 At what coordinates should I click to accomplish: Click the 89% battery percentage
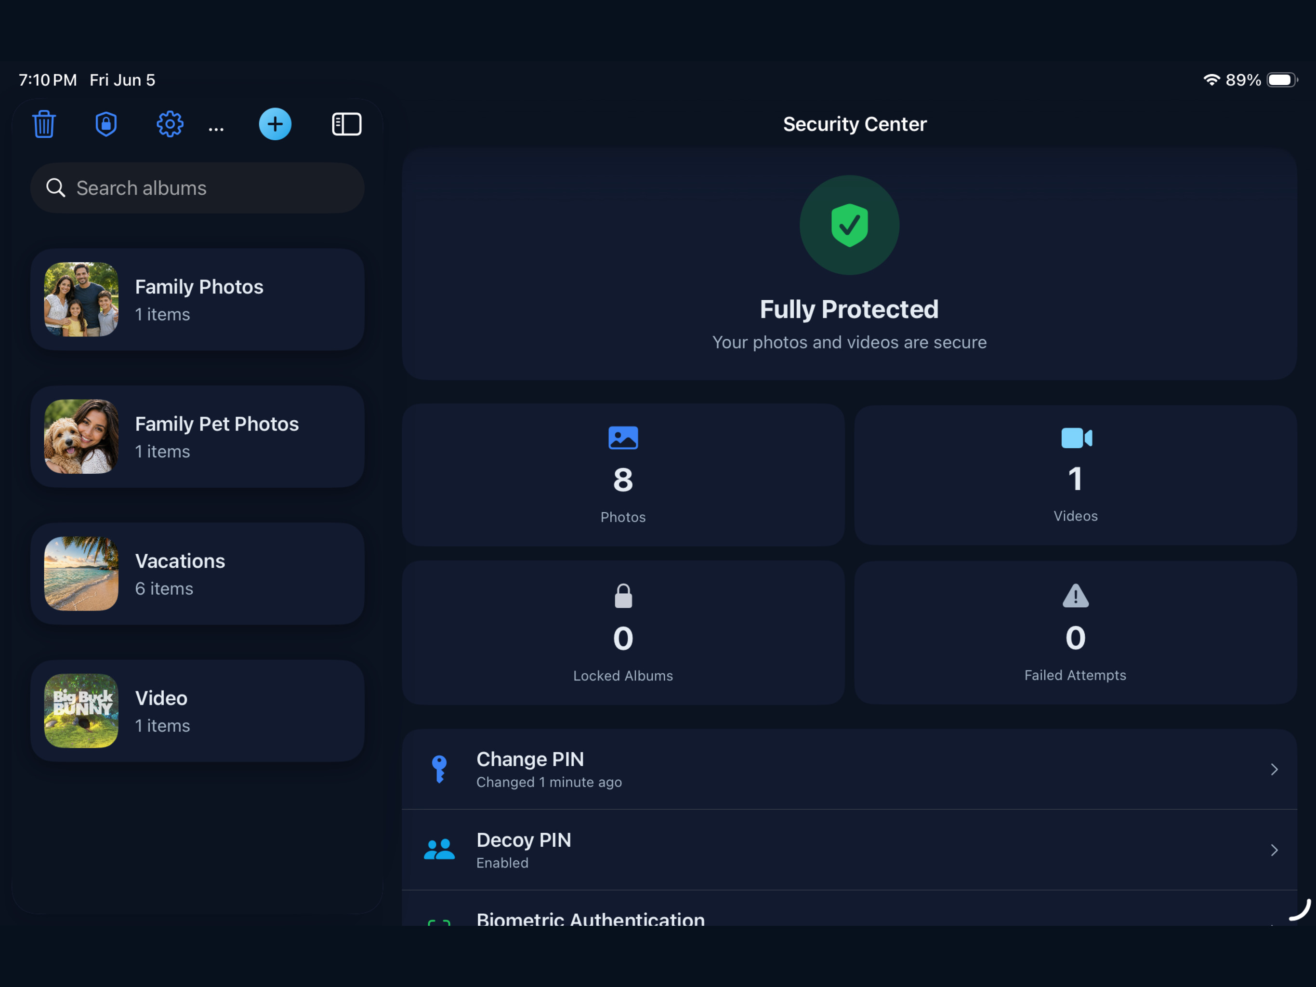coord(1243,80)
